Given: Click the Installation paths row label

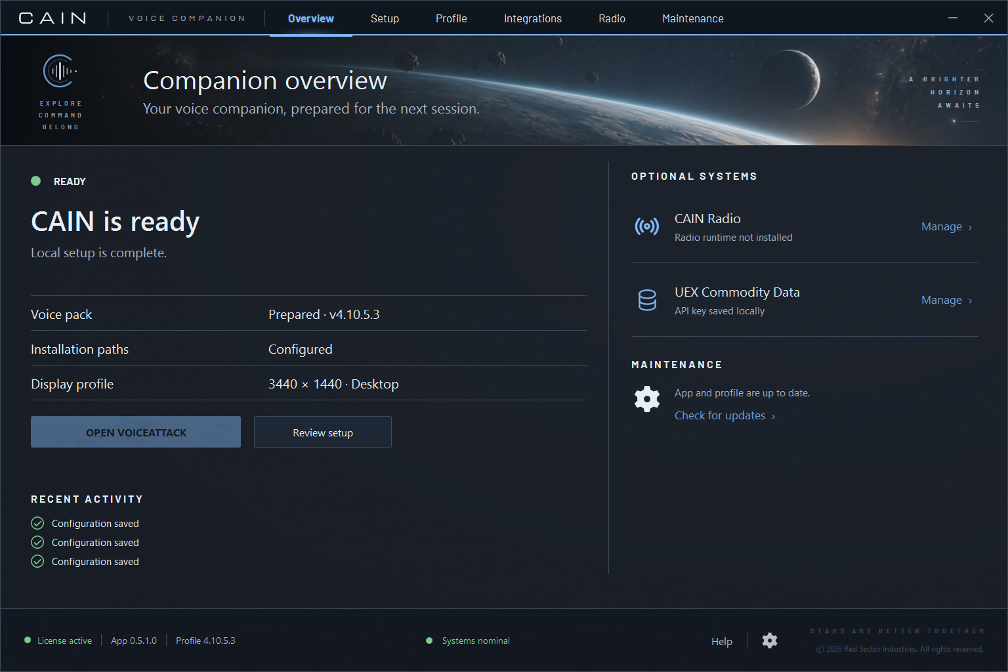Looking at the screenshot, I should pos(80,349).
